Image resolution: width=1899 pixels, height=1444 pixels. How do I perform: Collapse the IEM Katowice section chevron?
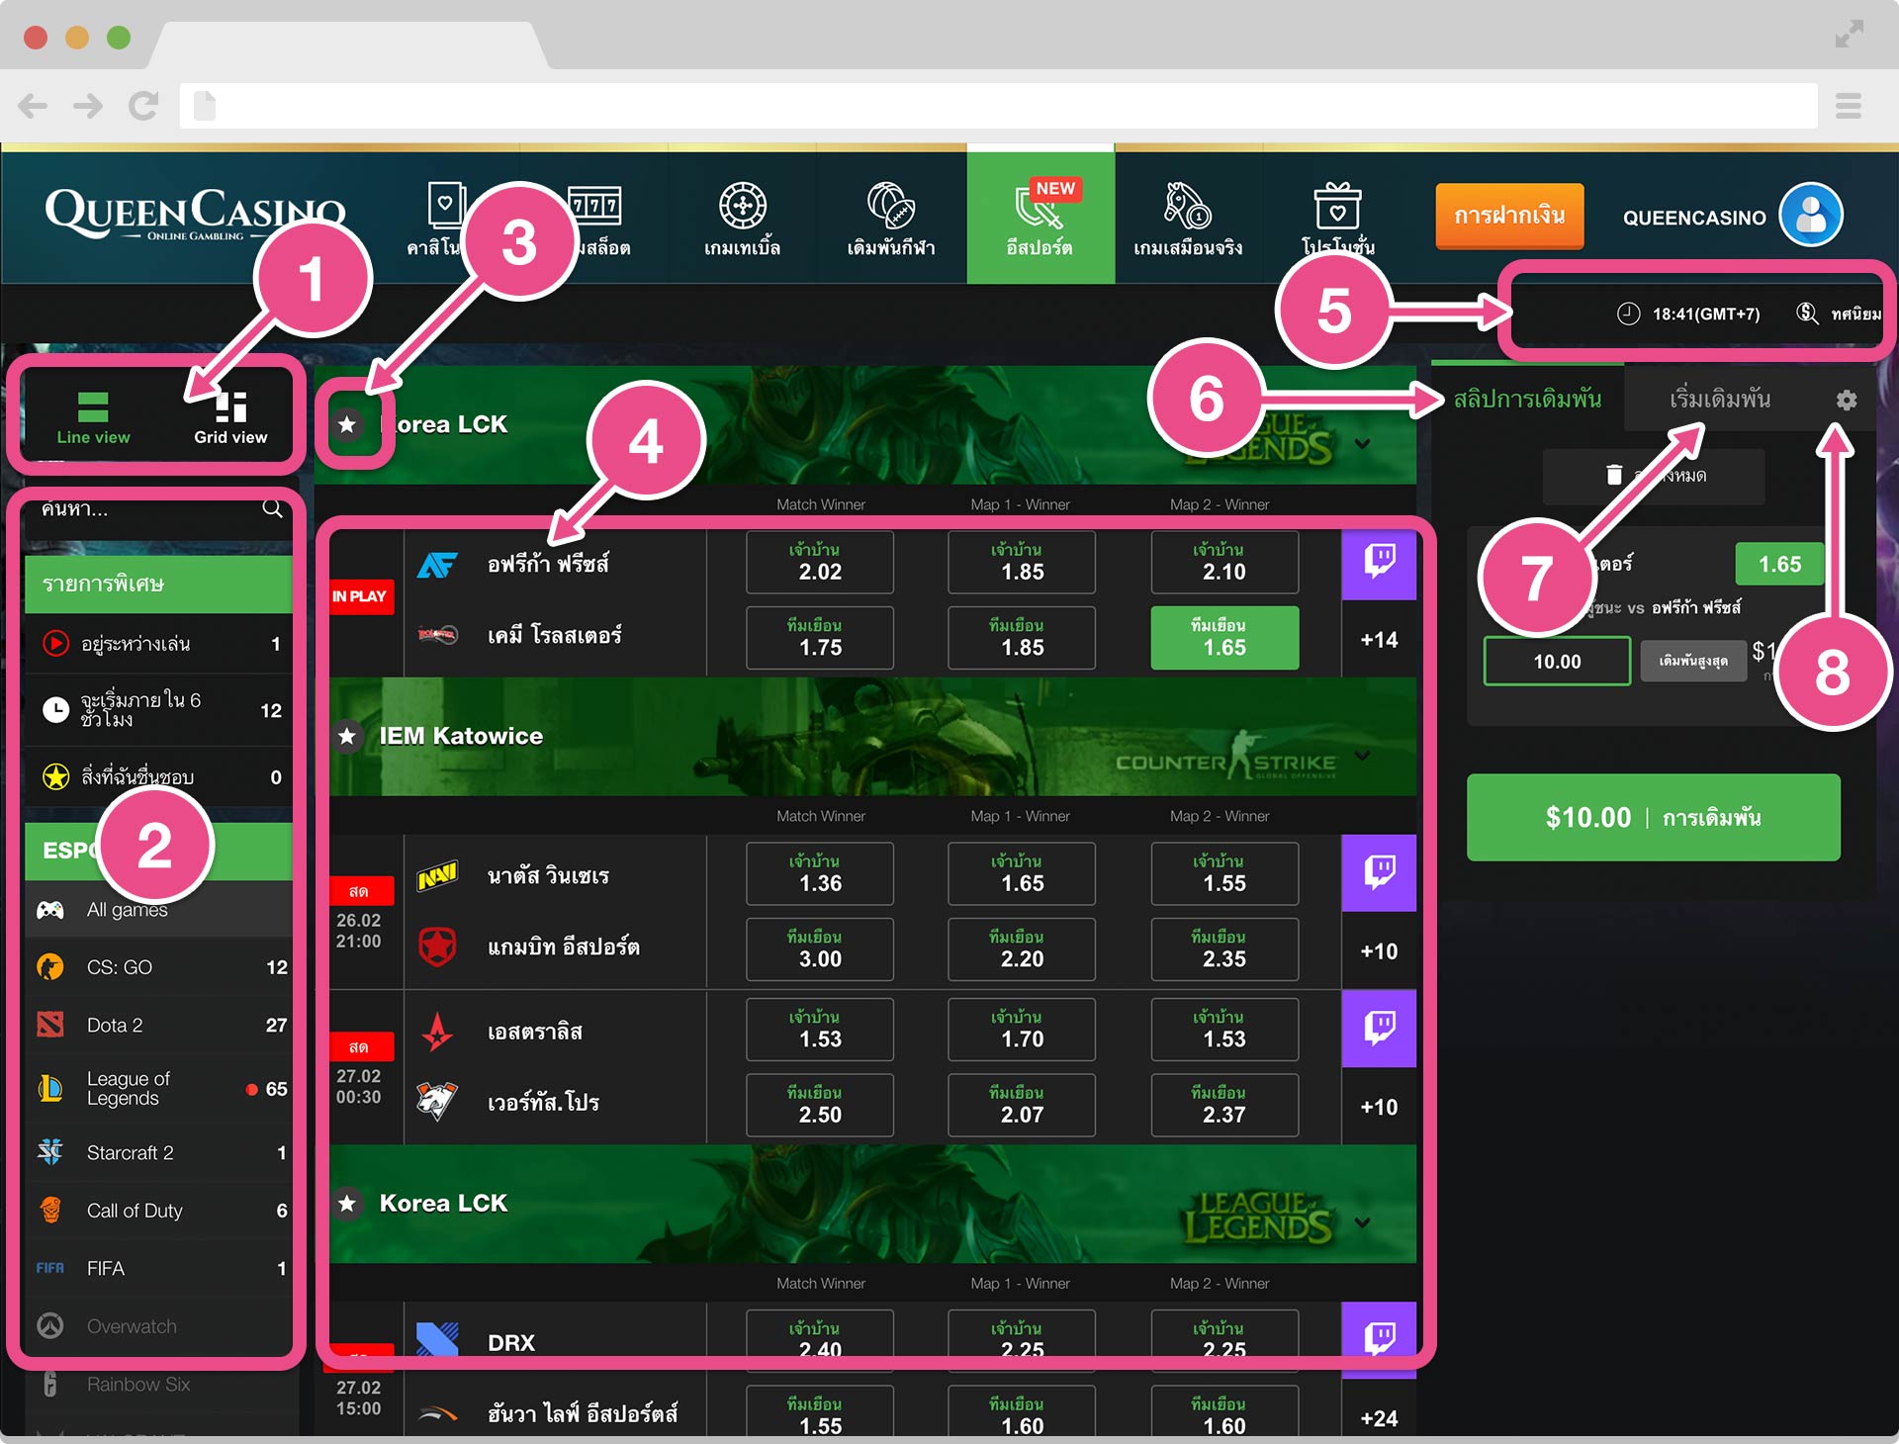click(x=1362, y=755)
